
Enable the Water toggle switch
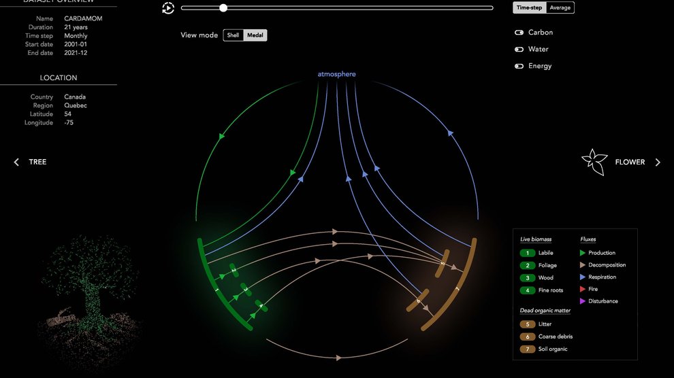click(519, 49)
